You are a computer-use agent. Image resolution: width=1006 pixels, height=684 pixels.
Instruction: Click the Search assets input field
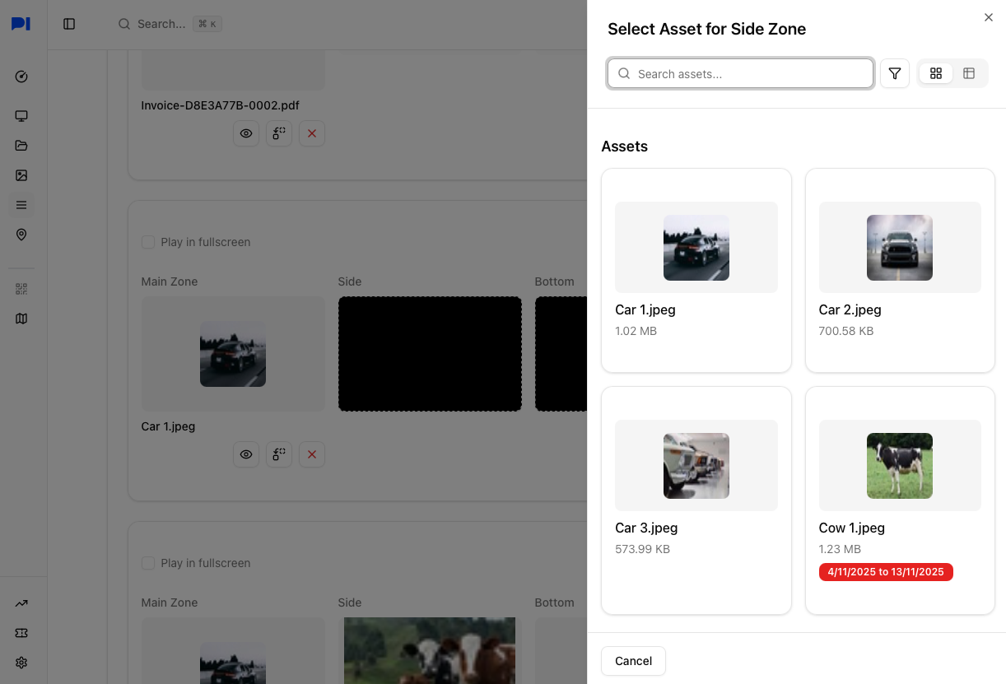click(x=741, y=73)
